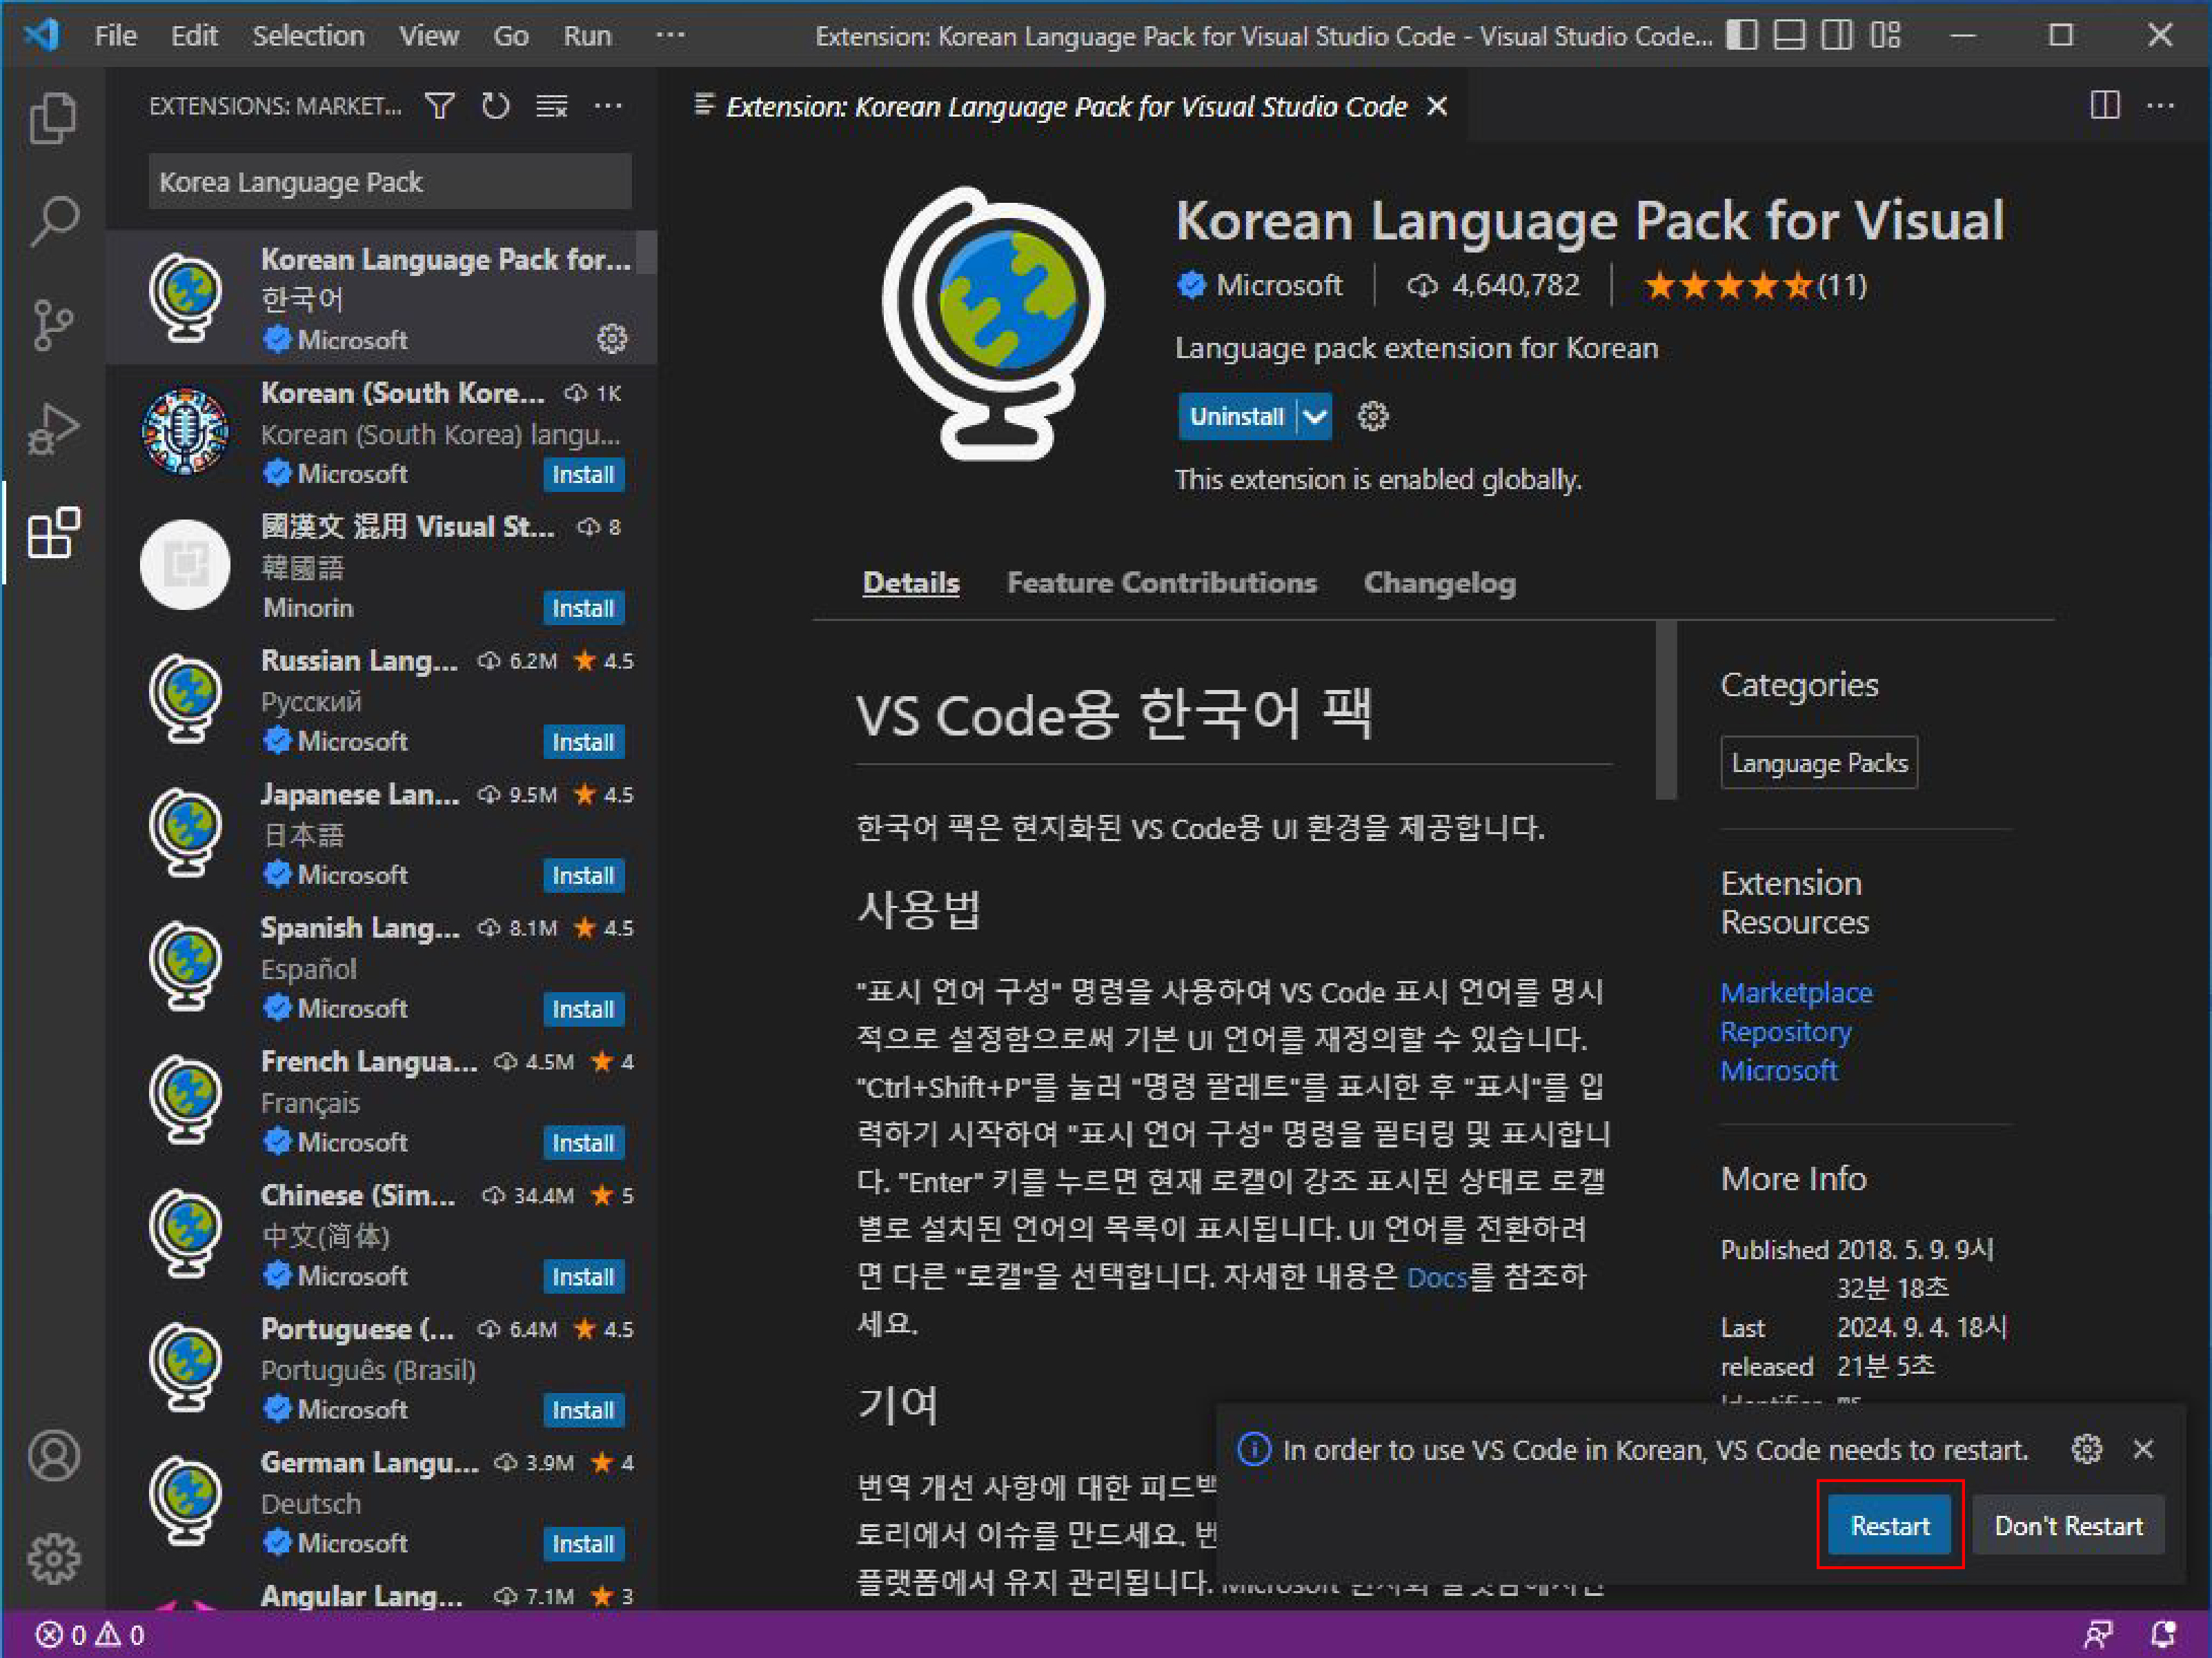The image size is (2212, 1658).
Task: Click the Restart button
Action: click(x=1889, y=1525)
